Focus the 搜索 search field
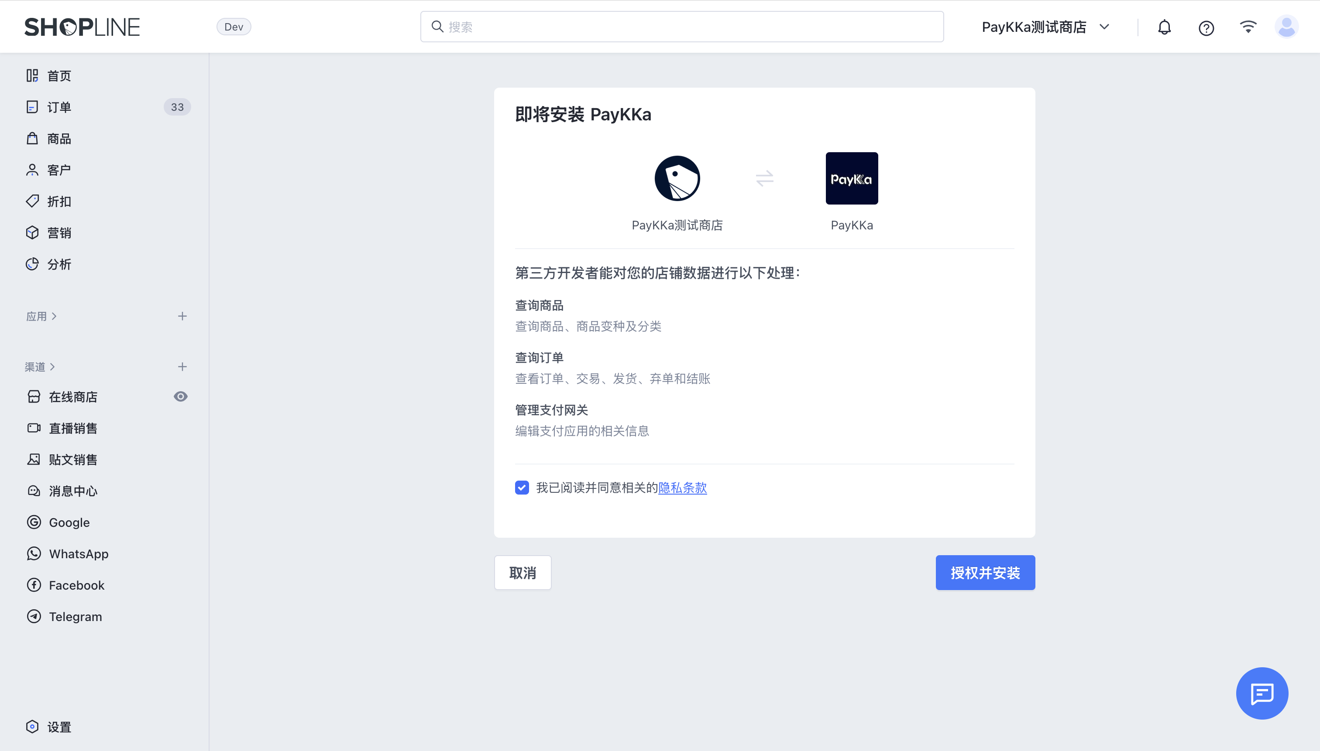 (681, 26)
